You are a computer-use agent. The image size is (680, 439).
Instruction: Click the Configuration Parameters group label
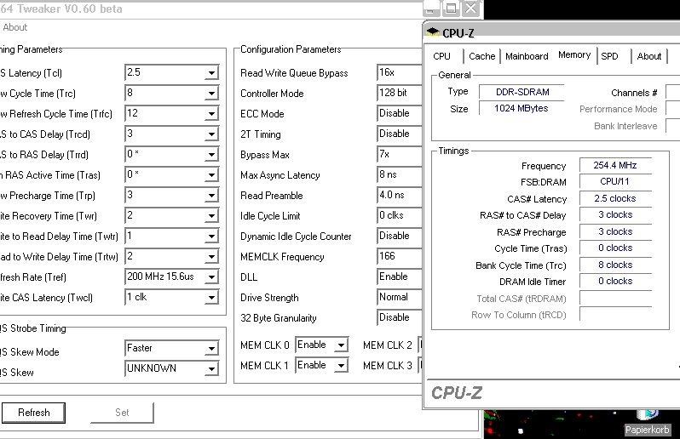[291, 49]
